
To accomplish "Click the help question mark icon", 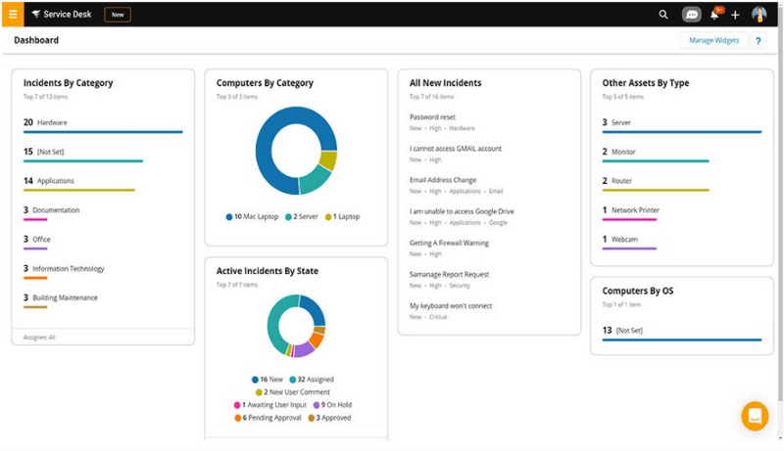I will click(758, 41).
